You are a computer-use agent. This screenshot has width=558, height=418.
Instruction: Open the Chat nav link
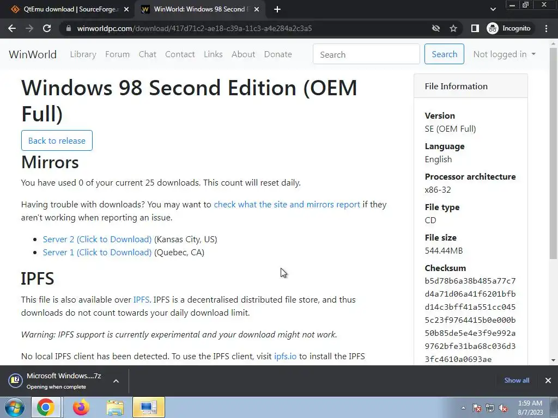click(147, 54)
